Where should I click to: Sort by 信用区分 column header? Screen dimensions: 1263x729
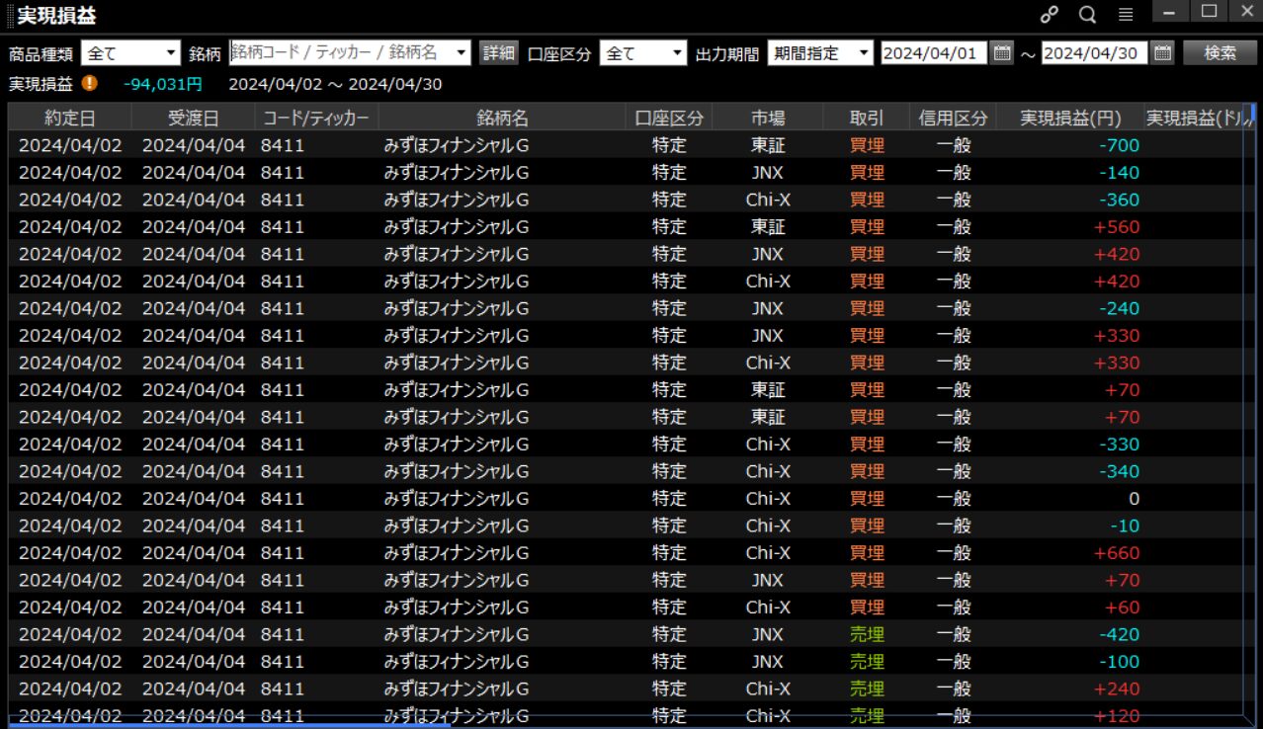tap(953, 119)
